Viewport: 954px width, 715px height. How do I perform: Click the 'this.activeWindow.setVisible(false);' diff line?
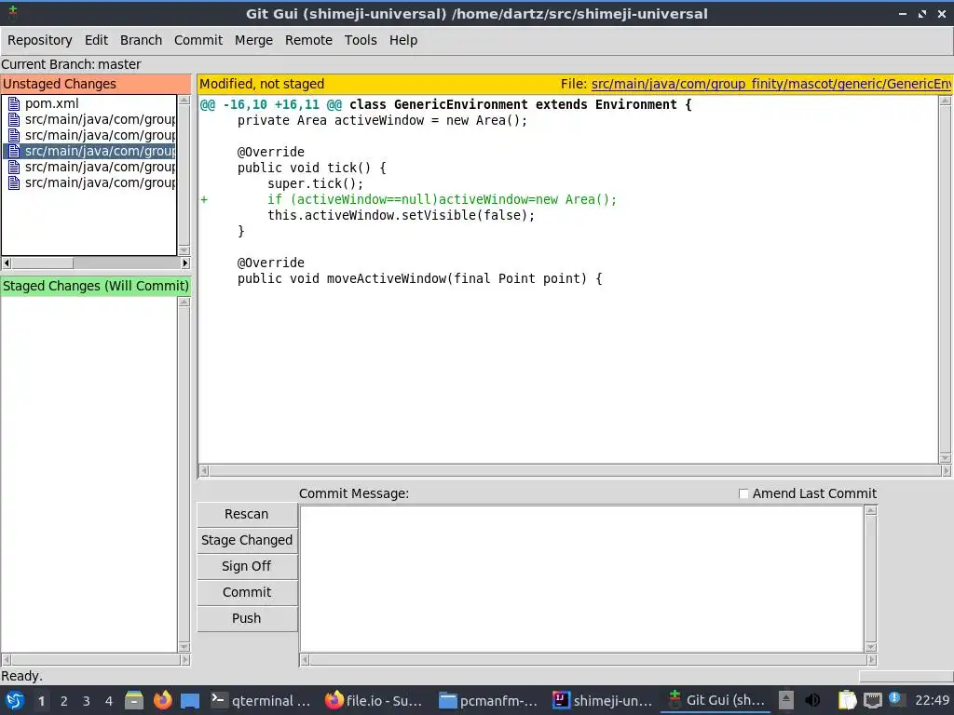pyautogui.click(x=401, y=216)
